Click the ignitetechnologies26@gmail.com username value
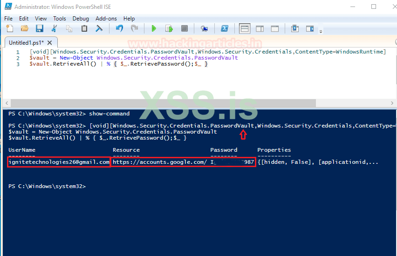The height and width of the screenshot is (256, 397). coord(59,162)
